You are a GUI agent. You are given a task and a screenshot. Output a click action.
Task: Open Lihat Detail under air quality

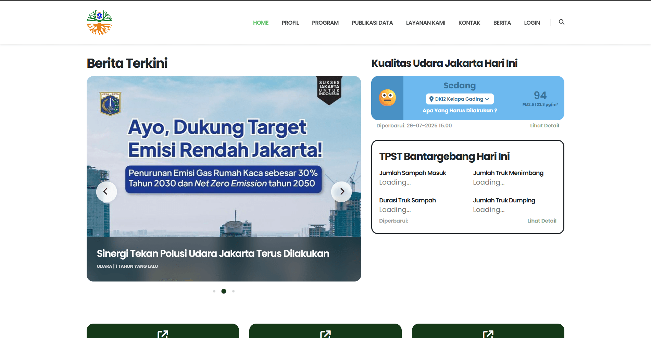click(x=544, y=126)
